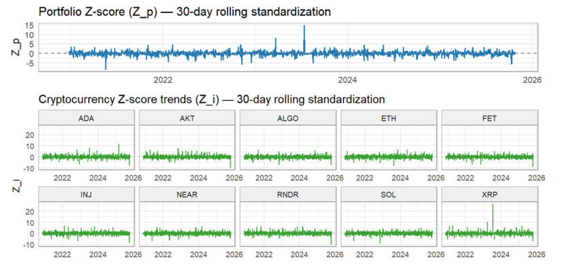This screenshot has height=272, width=564.
Task: Click the 15 y-axis tick on portfolio chart
Action: [x=30, y=25]
